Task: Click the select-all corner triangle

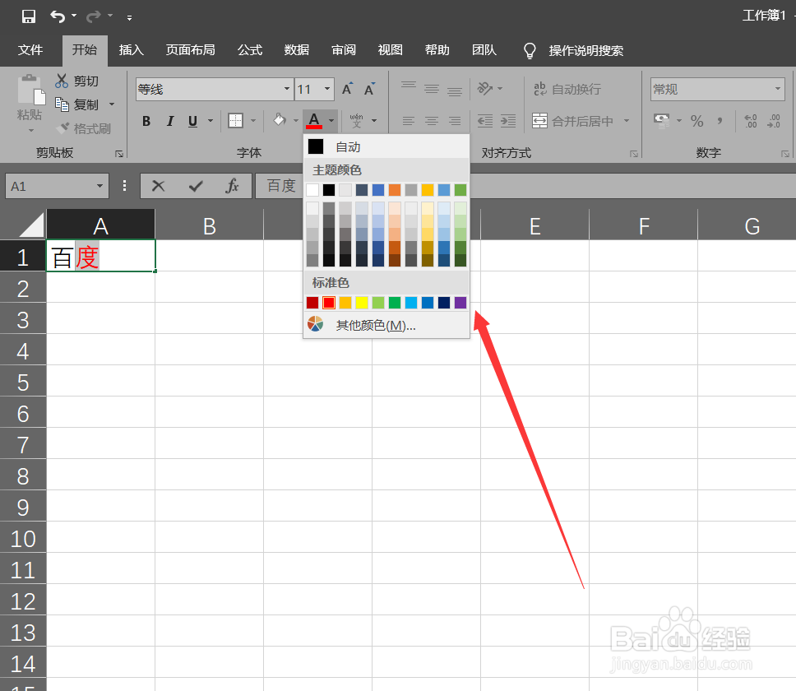Action: pyautogui.click(x=31, y=225)
